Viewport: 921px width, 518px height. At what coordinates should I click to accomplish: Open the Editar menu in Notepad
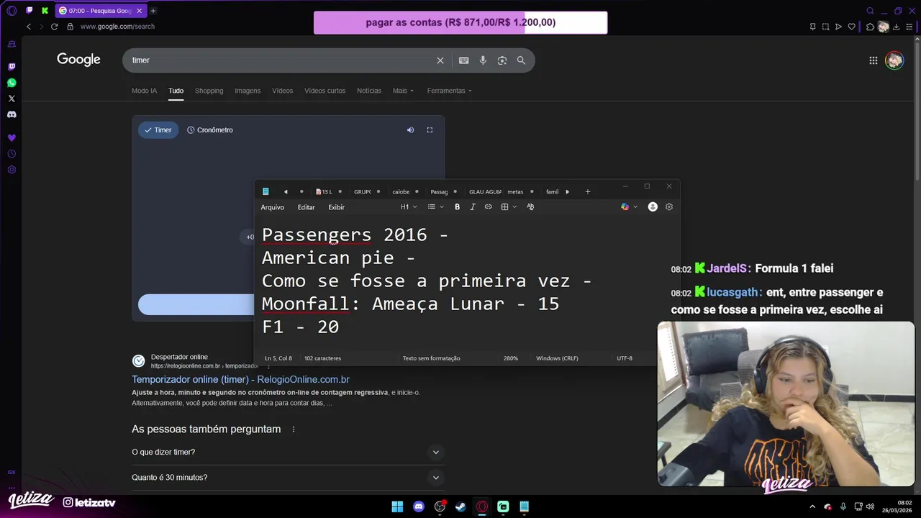307,207
